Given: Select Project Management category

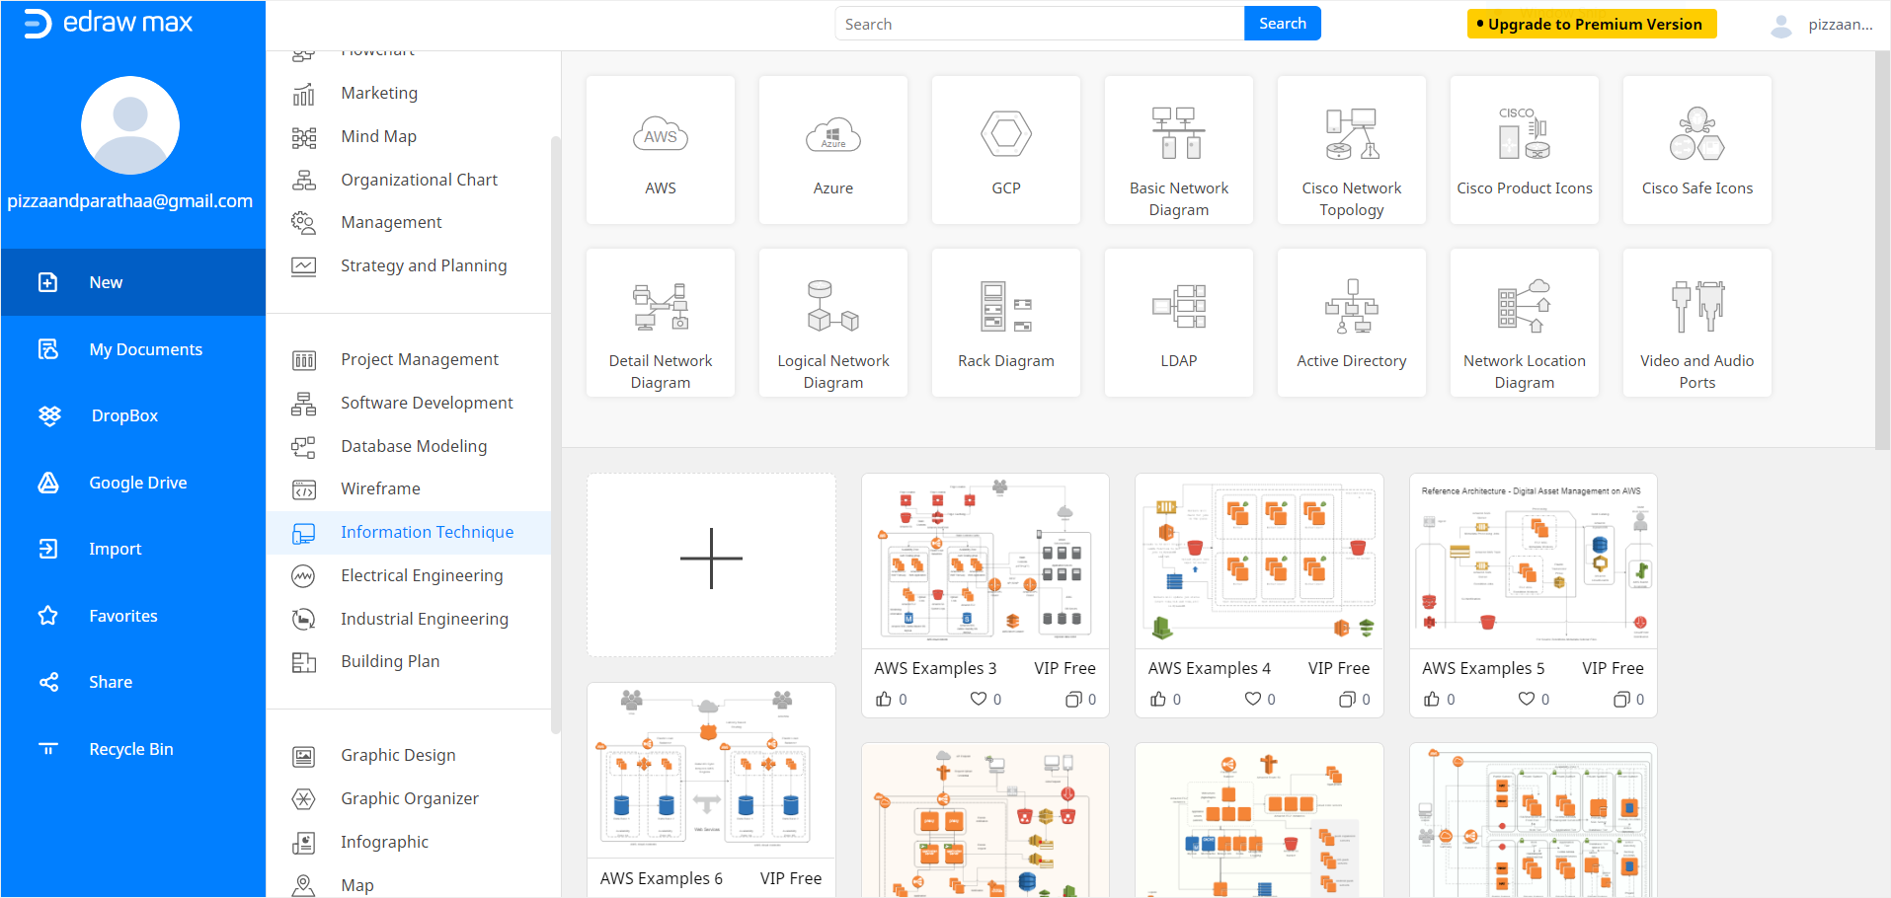Looking at the screenshot, I should pyautogui.click(x=409, y=359).
